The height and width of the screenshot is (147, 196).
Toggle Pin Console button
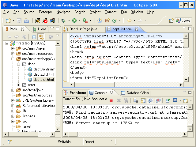click(x=168, y=100)
